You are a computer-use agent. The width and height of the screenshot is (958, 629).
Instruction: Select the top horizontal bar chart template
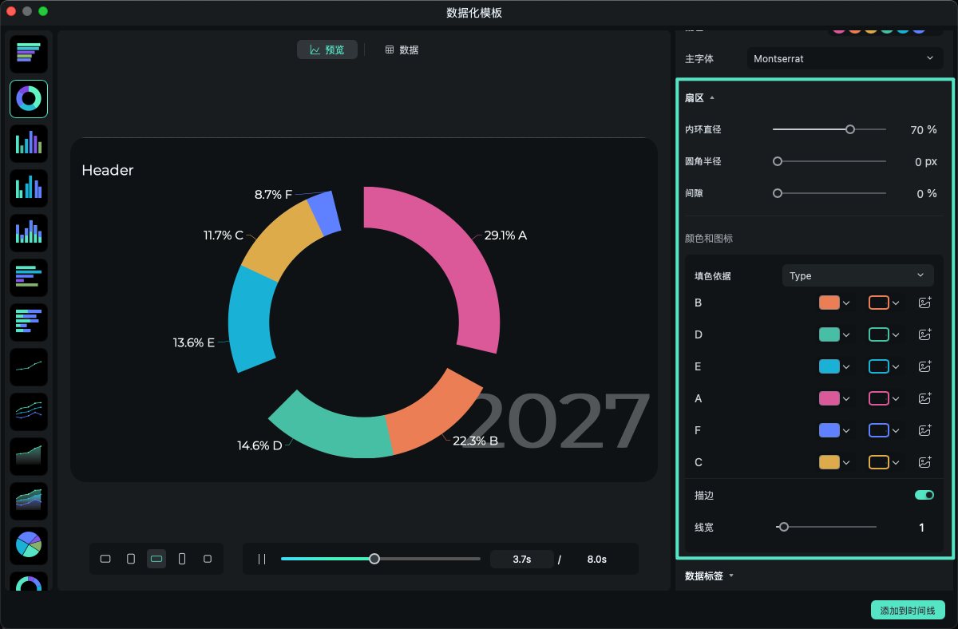[x=28, y=54]
